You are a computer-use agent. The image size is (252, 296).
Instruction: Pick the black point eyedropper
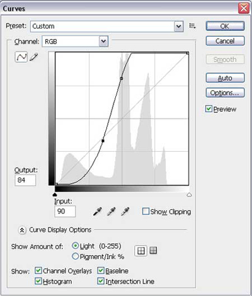click(98, 212)
